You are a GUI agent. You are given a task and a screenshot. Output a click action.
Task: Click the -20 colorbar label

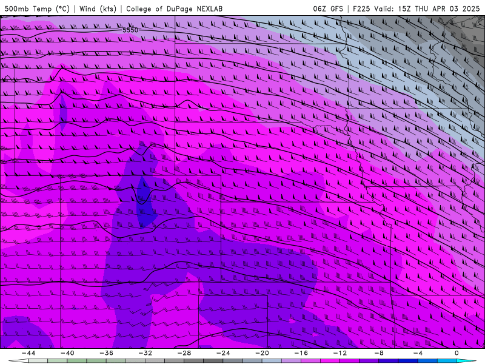[262, 353]
